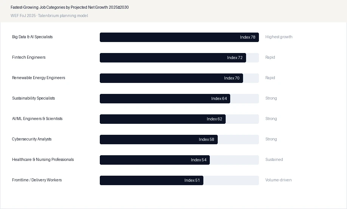Viewport: 347px width, 209px height.
Task: Click the 'Volume-driven' annotation
Action: pos(279,180)
